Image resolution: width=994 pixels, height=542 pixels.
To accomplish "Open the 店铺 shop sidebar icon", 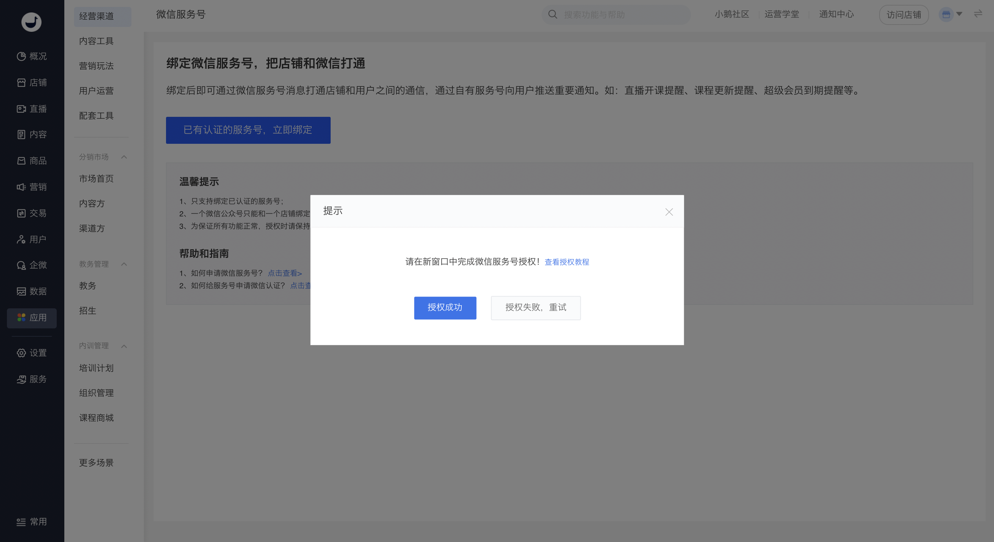I will click(x=21, y=83).
